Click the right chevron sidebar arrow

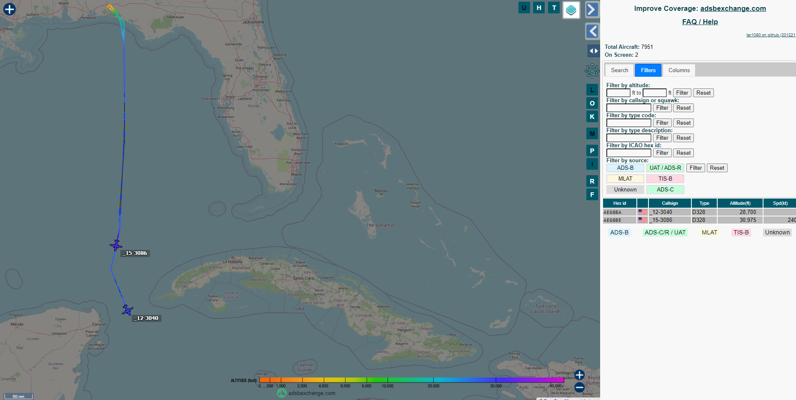pyautogui.click(x=592, y=10)
